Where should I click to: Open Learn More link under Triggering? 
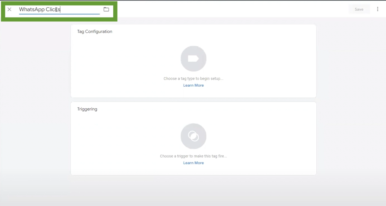[194, 163]
